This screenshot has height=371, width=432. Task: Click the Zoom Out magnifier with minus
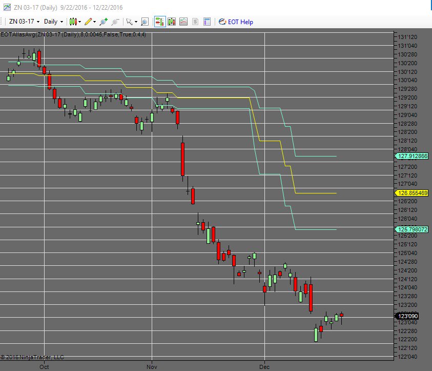pyautogui.click(x=115, y=22)
